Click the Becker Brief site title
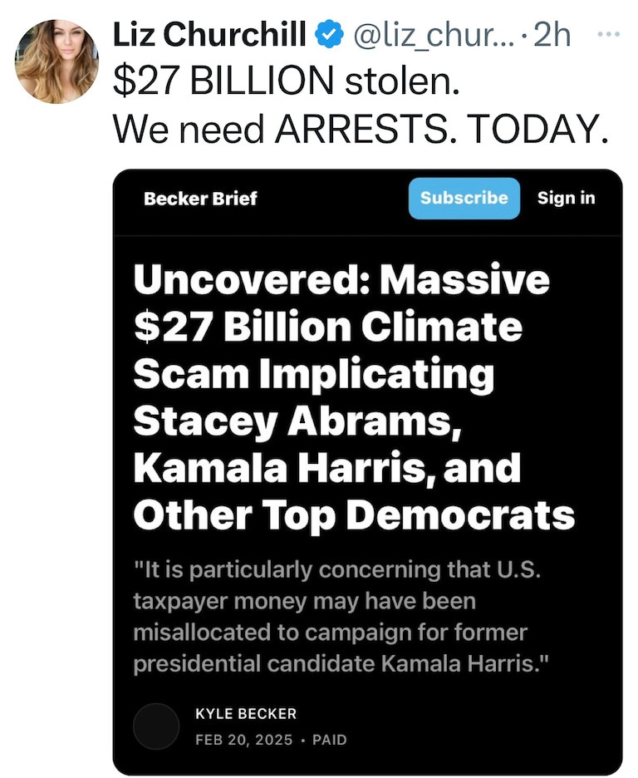Image resolution: width=638 pixels, height=778 pixels. pos(200,199)
